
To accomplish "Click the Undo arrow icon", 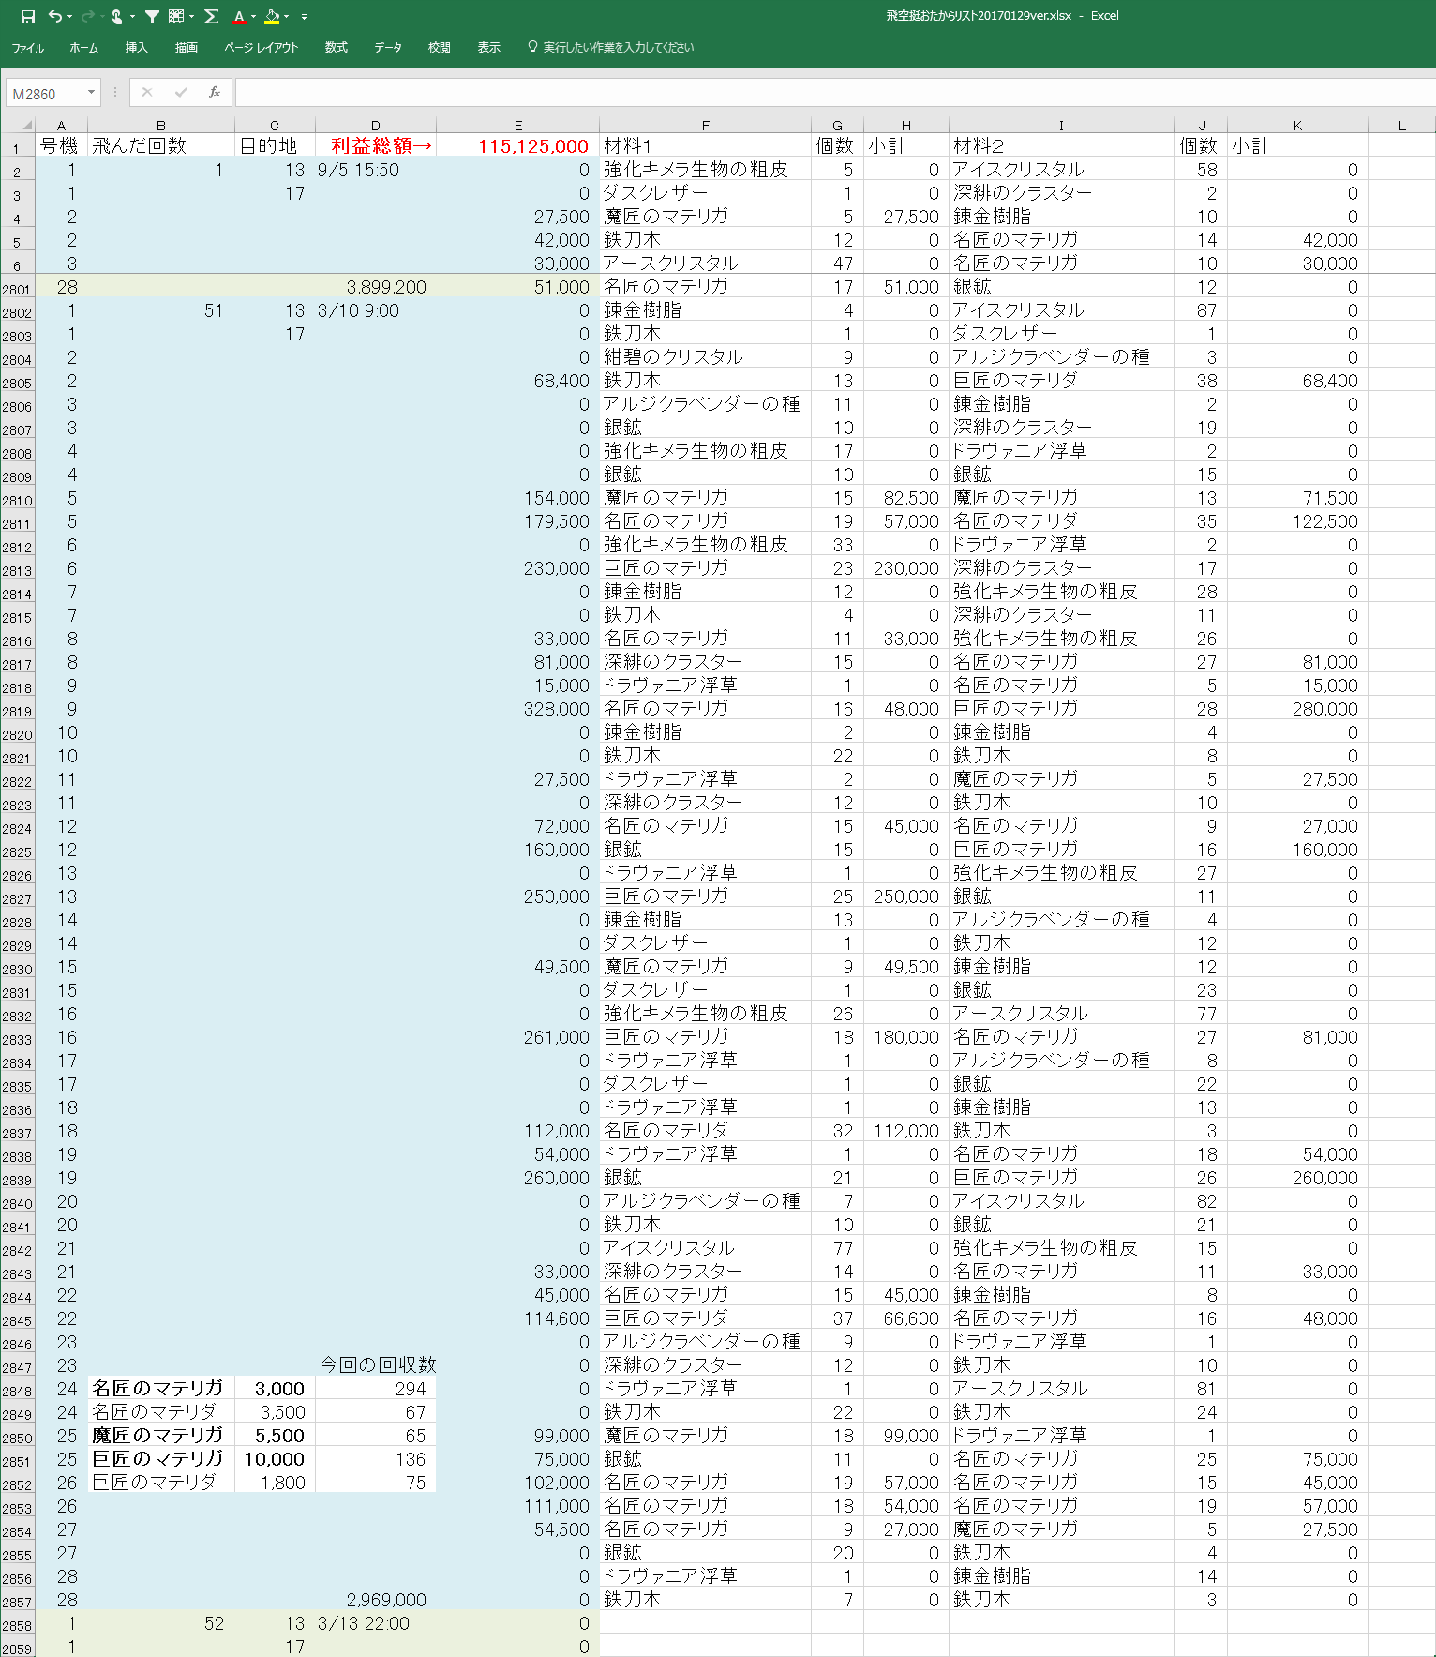I will pos(55,17).
